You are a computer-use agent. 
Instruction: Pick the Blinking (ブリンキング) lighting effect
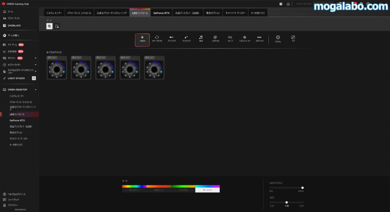click(x=186, y=39)
